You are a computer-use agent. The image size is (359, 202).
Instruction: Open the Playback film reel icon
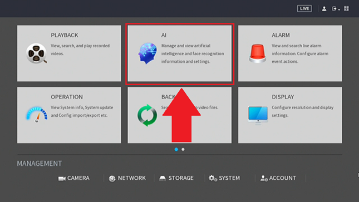pyautogui.click(x=36, y=53)
